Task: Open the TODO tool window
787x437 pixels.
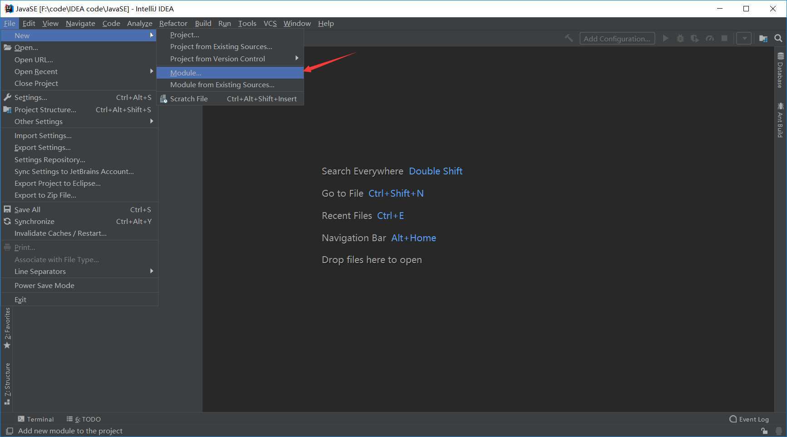Action: tap(84, 419)
